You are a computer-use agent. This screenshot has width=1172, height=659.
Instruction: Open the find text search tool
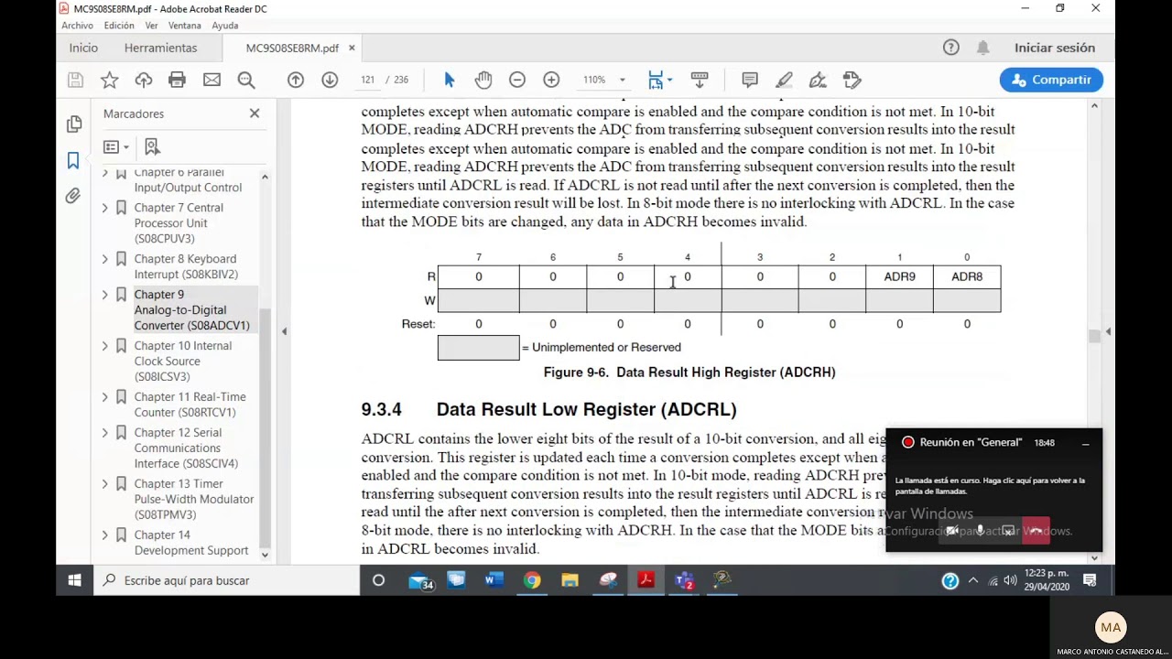point(246,80)
